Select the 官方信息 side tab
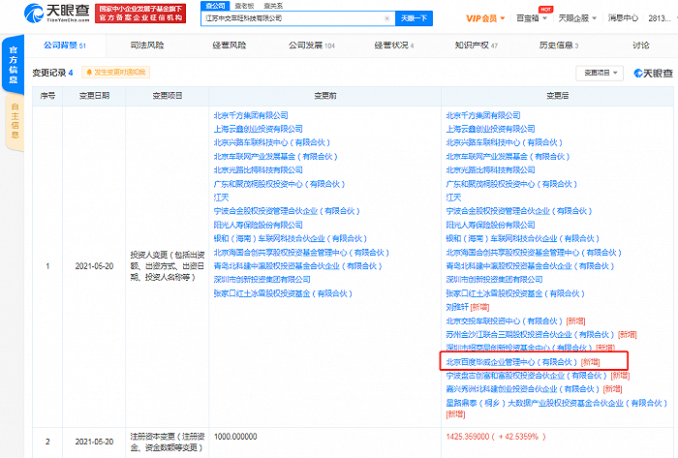 (x=14, y=64)
